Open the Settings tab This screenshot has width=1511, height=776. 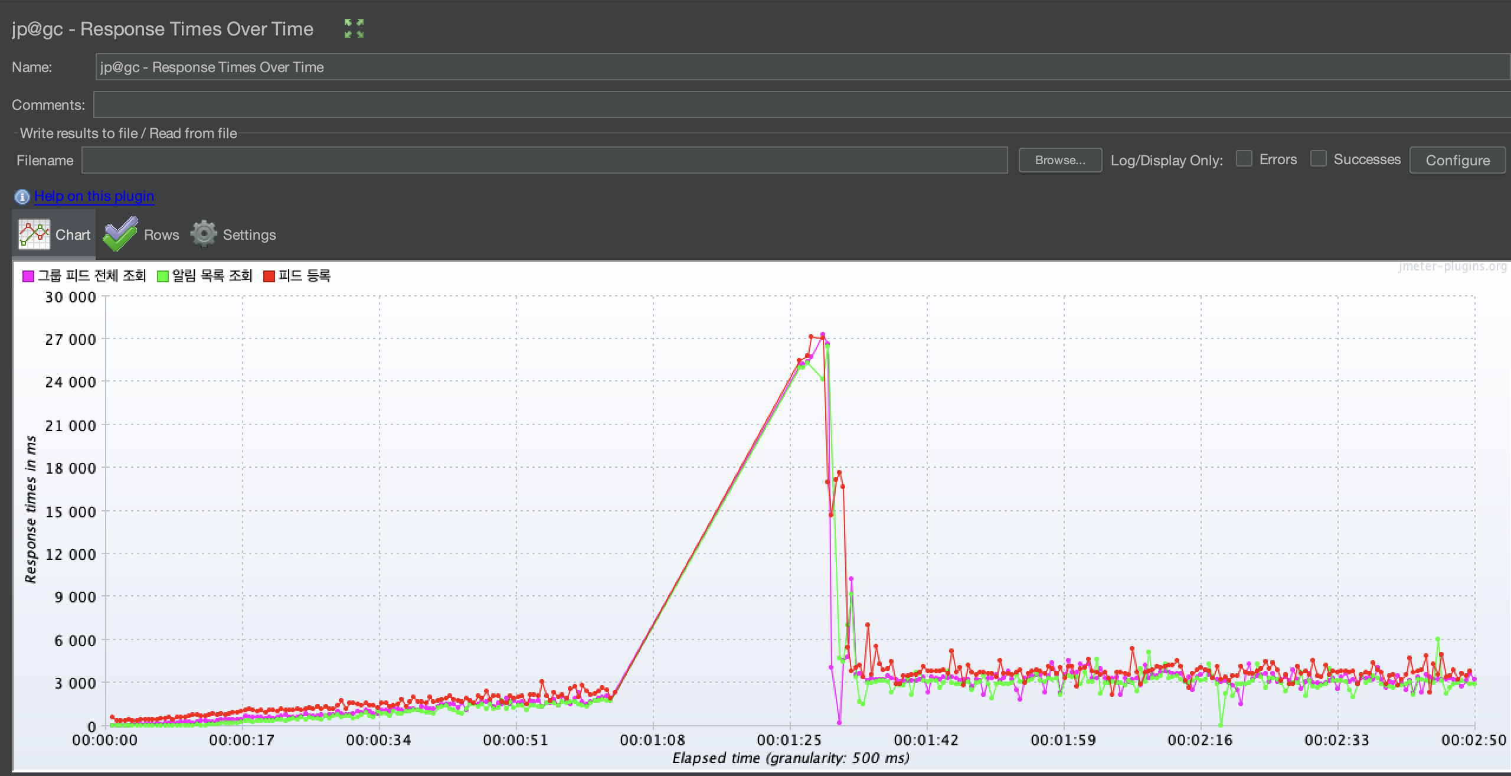[249, 235]
